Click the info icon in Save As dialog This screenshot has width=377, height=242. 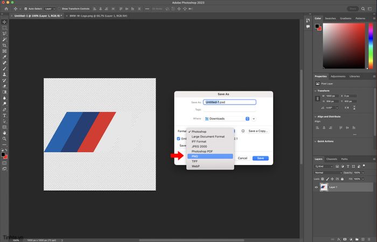click(243, 131)
